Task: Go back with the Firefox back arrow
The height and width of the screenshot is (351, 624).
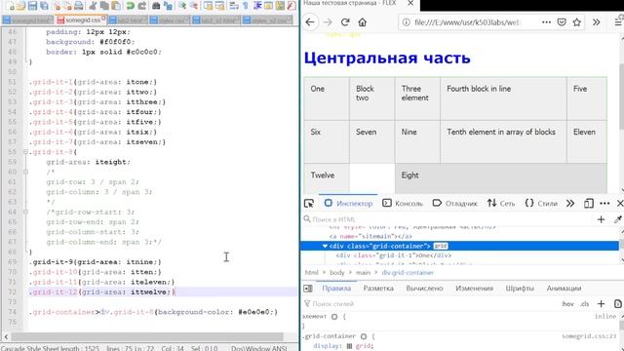Action: coord(310,22)
